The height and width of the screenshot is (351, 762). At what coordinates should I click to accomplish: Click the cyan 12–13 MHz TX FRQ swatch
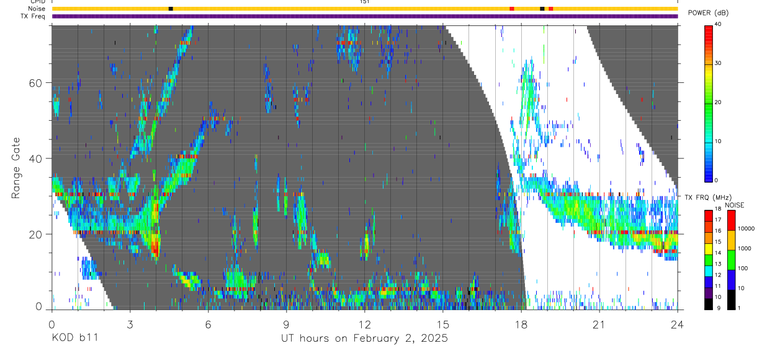pos(709,271)
